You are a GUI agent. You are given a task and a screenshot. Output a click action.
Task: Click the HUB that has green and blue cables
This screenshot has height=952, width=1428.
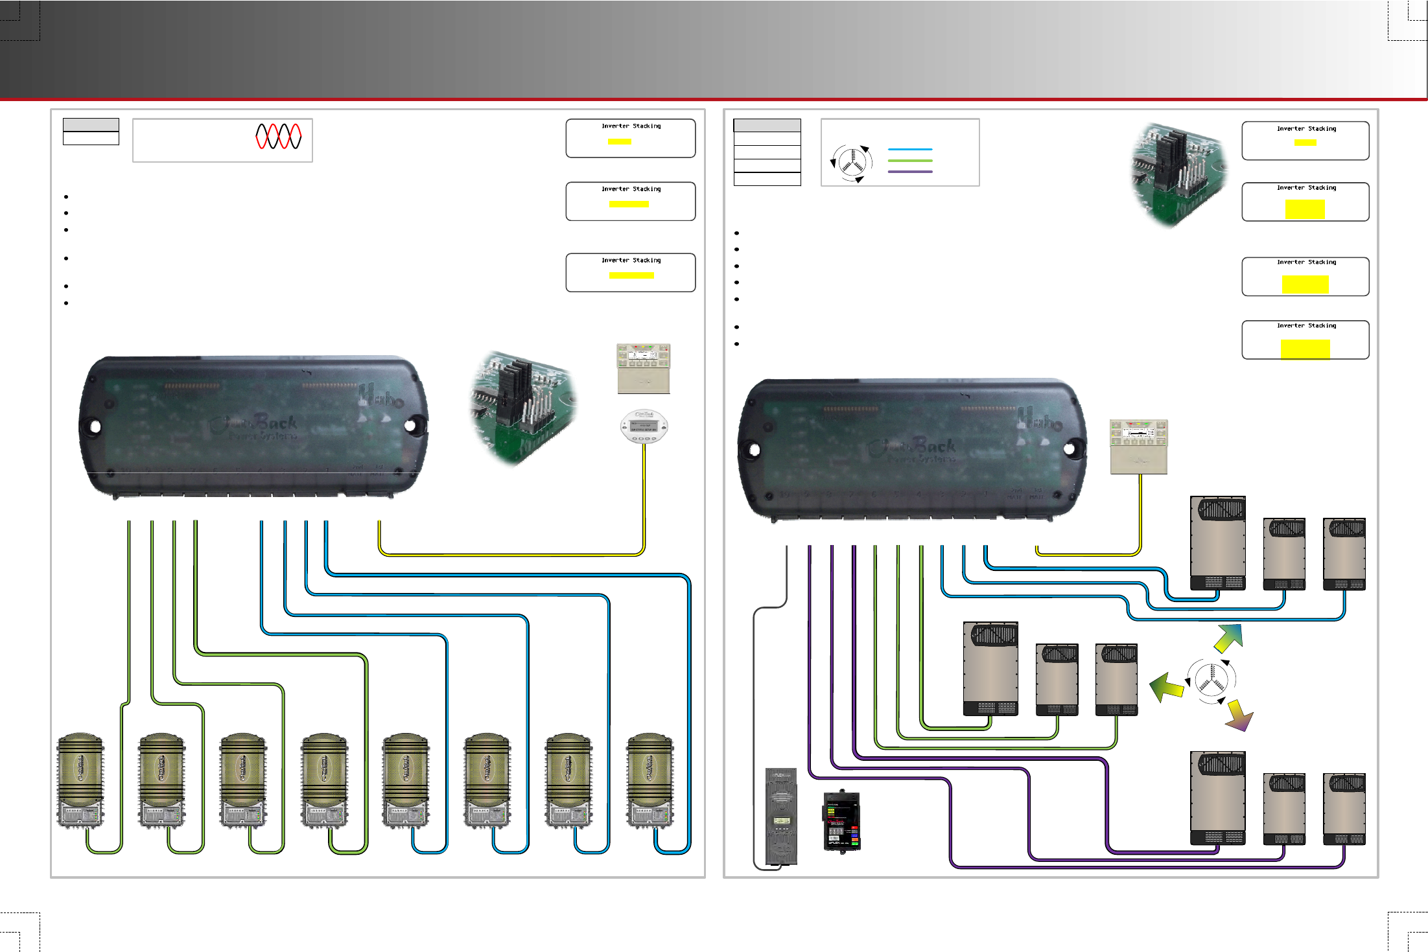253,427
